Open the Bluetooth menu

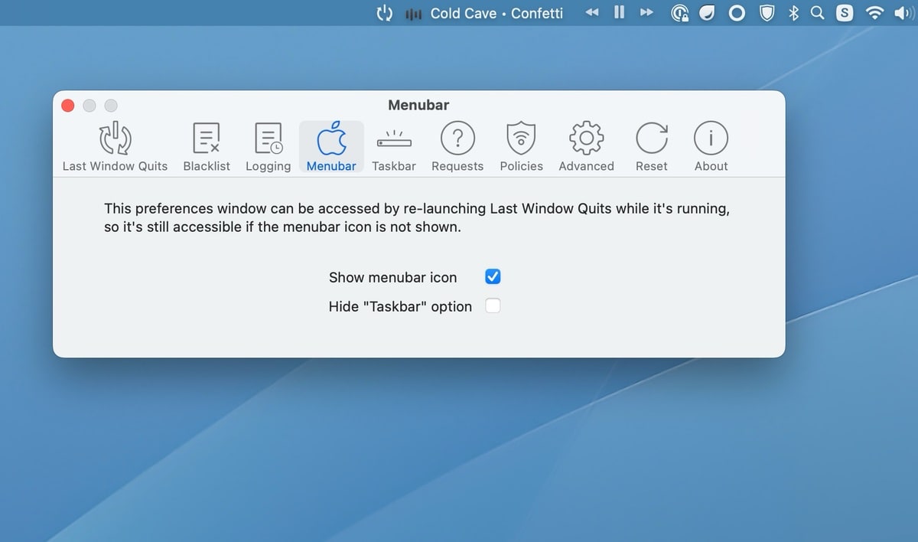[x=793, y=12]
